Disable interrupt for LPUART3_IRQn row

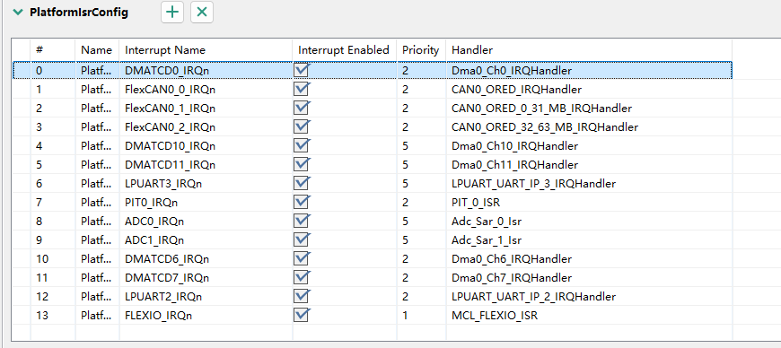[302, 183]
